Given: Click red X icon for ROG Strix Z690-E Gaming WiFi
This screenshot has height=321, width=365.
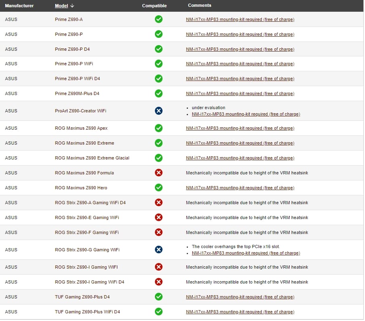Looking at the screenshot, I should point(159,217).
